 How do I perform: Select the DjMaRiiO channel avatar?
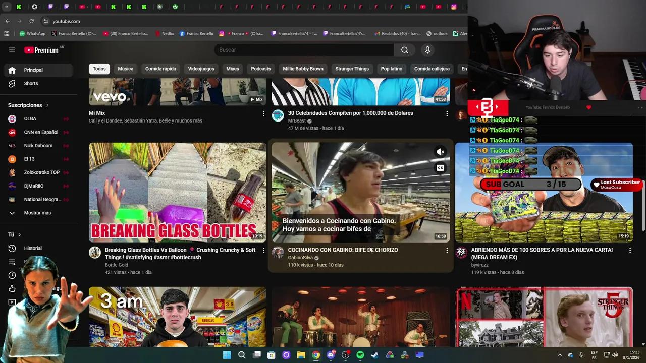[12, 186]
